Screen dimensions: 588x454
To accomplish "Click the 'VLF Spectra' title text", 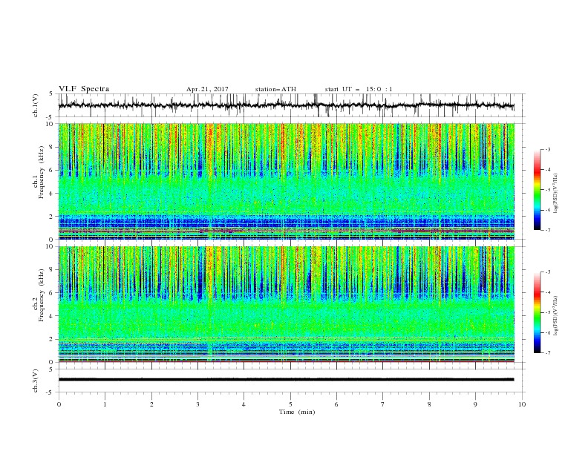I will (x=84, y=89).
